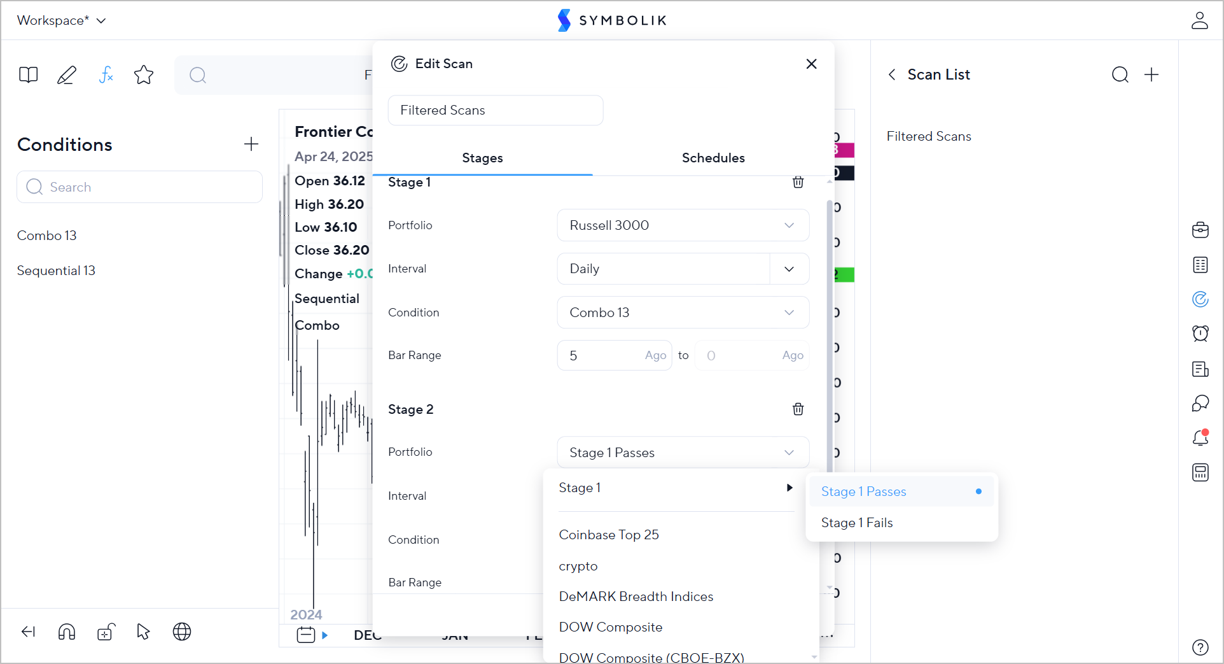This screenshot has width=1224, height=664.
Task: Open the calendar date picker icon
Action: (306, 635)
